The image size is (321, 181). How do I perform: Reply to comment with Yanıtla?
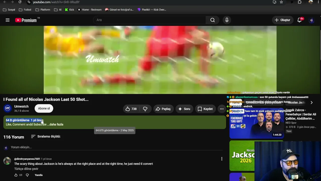click(39, 175)
